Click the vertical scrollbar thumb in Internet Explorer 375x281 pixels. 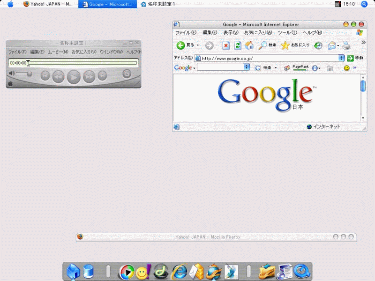[363, 86]
